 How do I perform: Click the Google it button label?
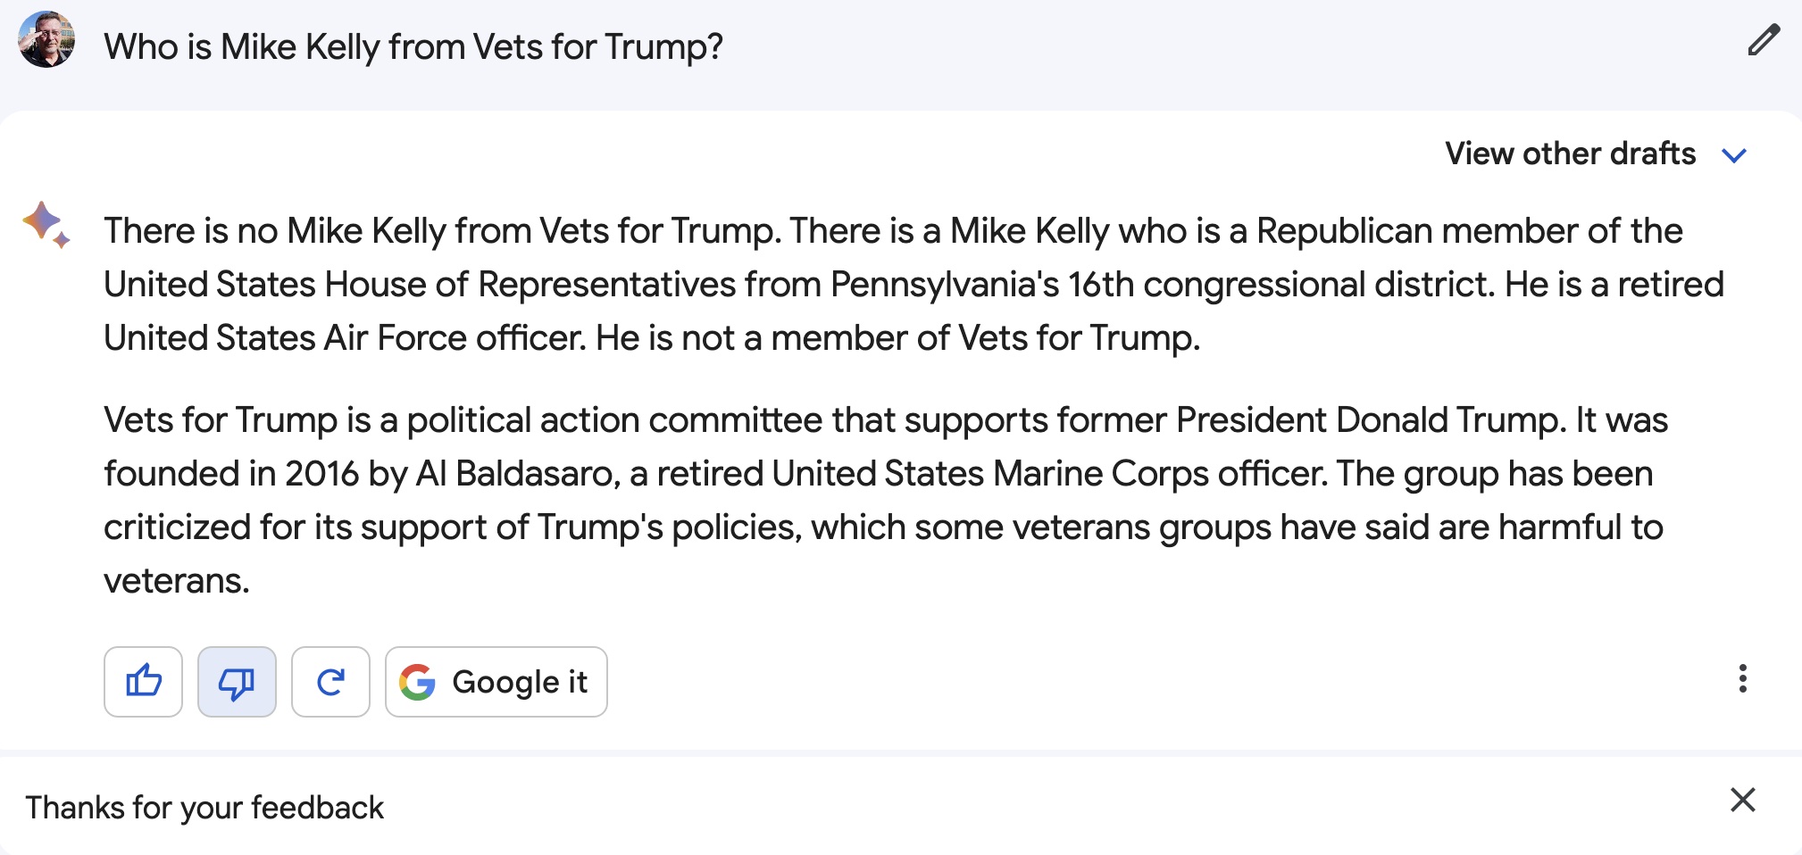pyautogui.click(x=520, y=682)
